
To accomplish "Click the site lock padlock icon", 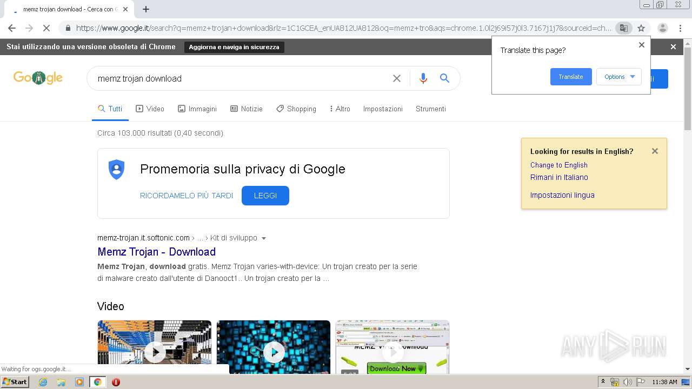I will coord(68,28).
